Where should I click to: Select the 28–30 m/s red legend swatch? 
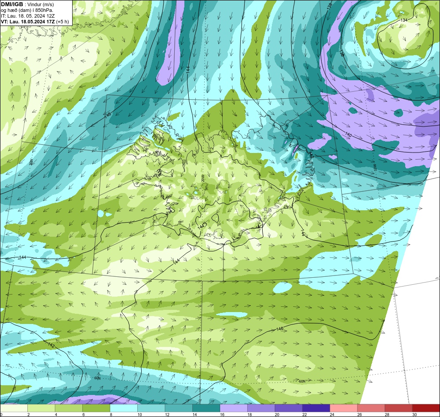[399, 408]
